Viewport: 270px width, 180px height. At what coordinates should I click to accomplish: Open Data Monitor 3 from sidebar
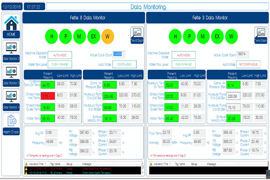click(x=11, y=74)
